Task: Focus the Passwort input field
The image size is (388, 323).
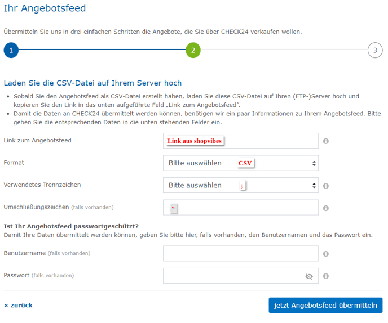Action: click(231, 276)
